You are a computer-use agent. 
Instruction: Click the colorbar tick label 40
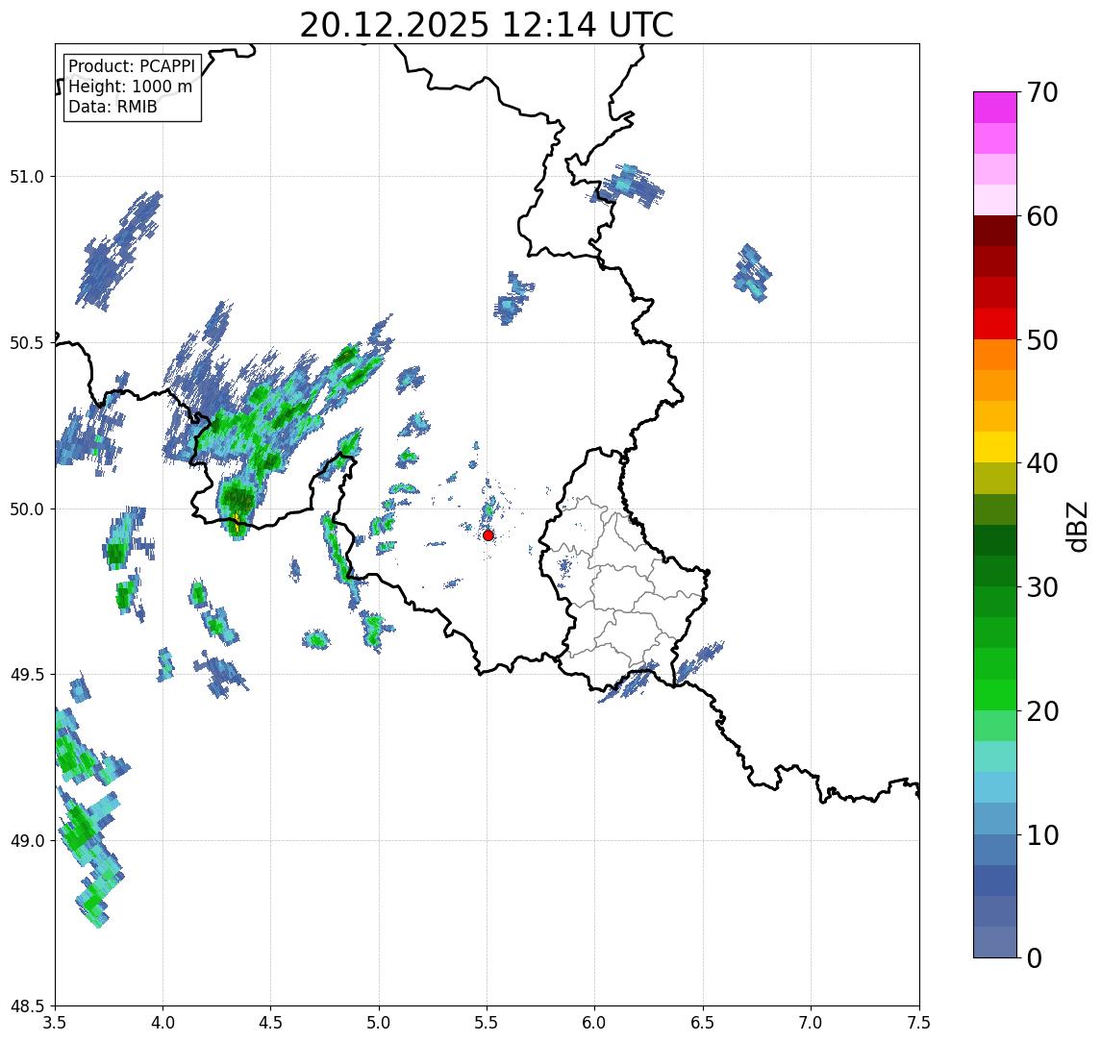(x=1042, y=463)
